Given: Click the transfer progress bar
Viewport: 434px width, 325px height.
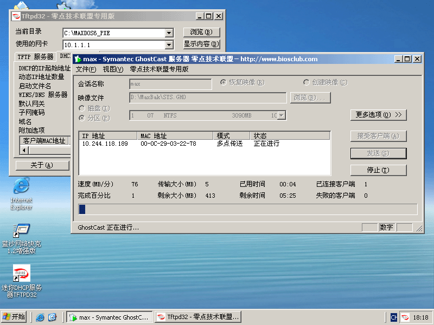Looking at the screenshot, I should tap(247, 210).
